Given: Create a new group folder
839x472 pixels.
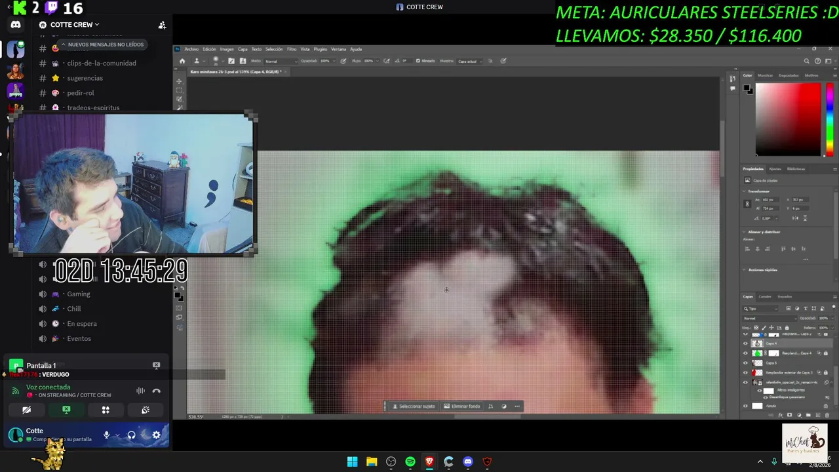Looking at the screenshot, I should pyautogui.click(x=810, y=415).
